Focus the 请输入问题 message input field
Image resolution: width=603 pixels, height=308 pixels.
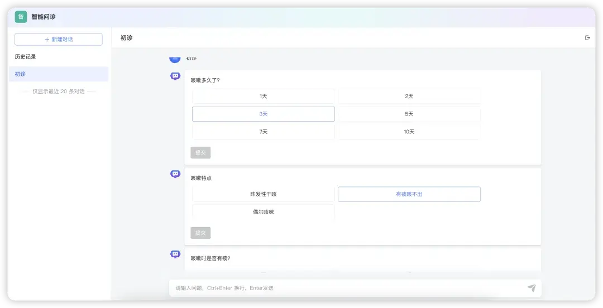click(350, 288)
